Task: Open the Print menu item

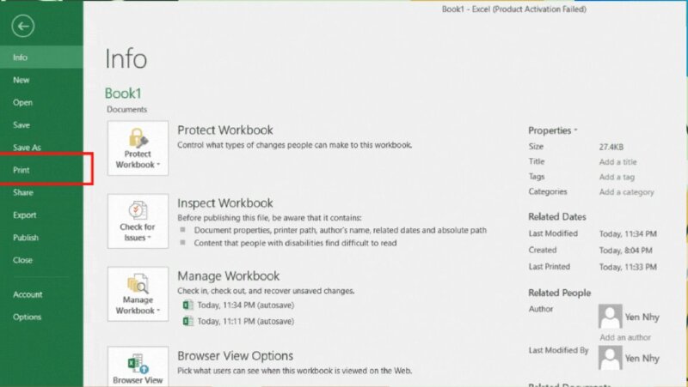Action: click(21, 170)
